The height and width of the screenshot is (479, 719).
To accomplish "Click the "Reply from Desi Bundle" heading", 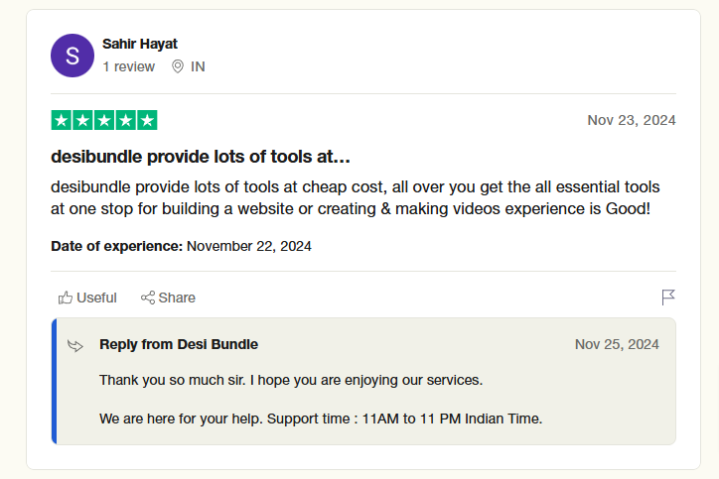I will 179,344.
